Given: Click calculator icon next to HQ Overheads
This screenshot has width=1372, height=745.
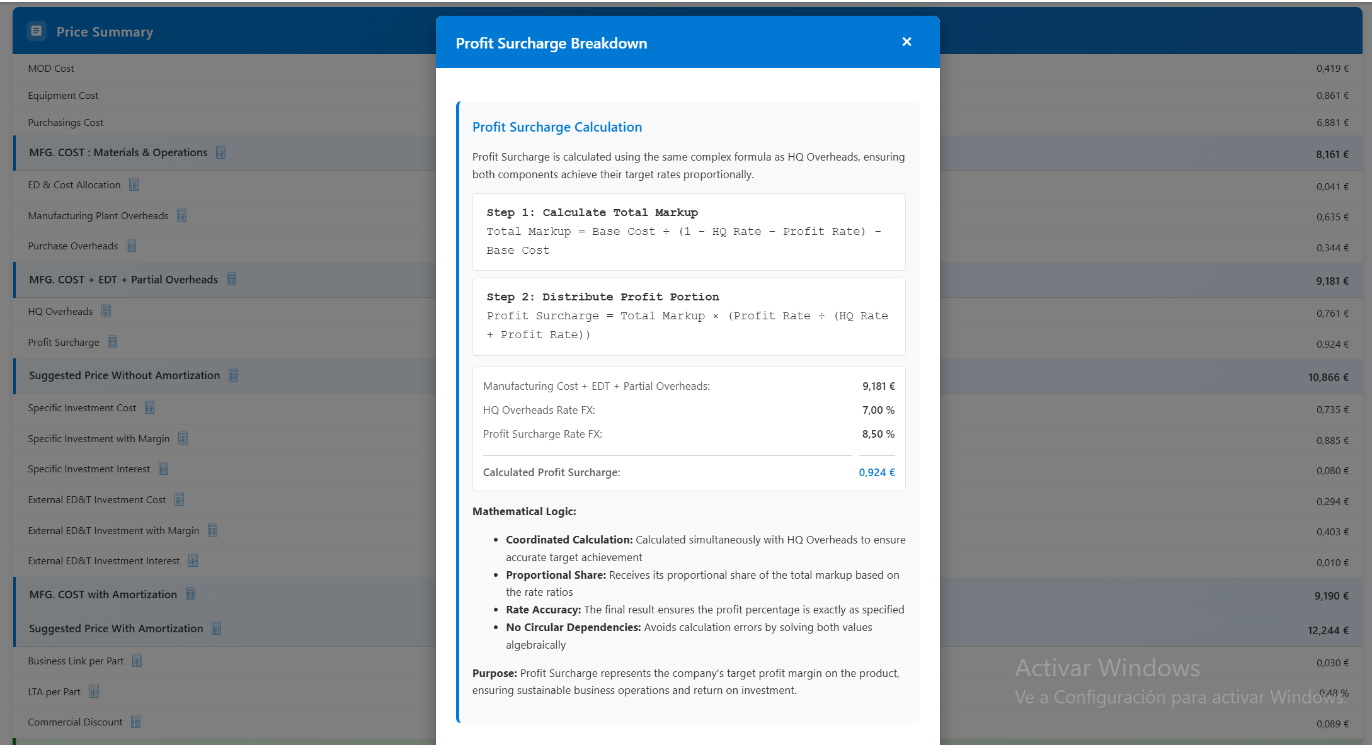Looking at the screenshot, I should click(106, 311).
